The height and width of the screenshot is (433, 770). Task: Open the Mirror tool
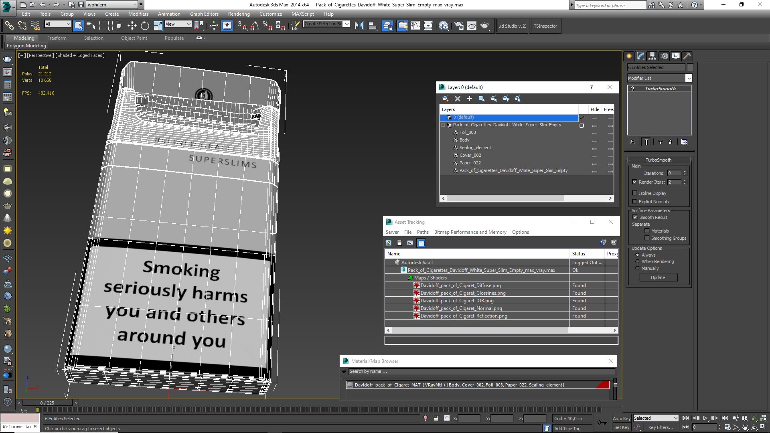pos(359,26)
